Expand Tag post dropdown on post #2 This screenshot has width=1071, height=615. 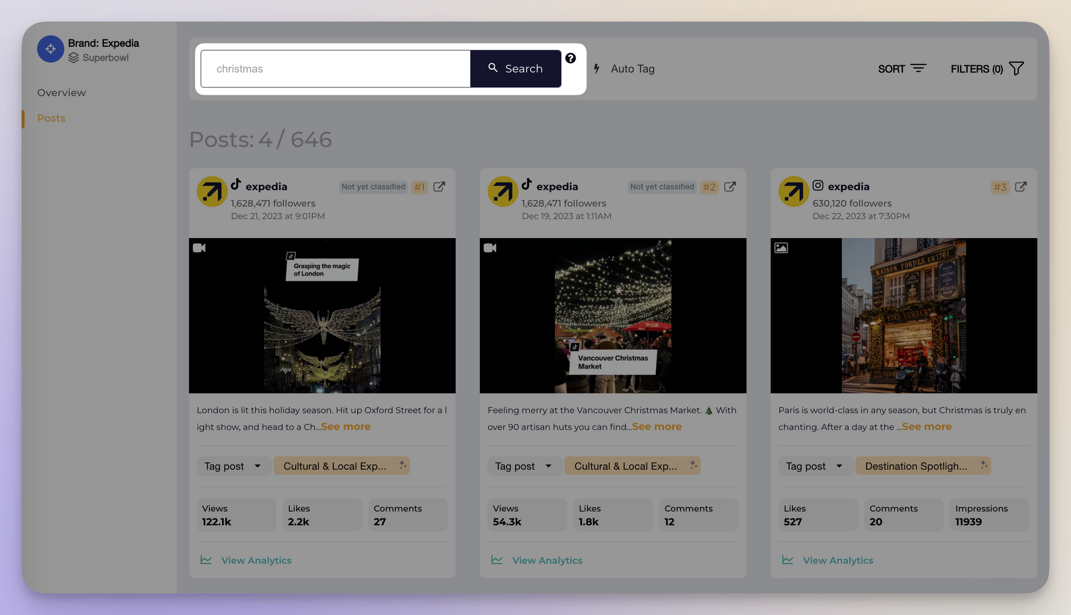(524, 466)
